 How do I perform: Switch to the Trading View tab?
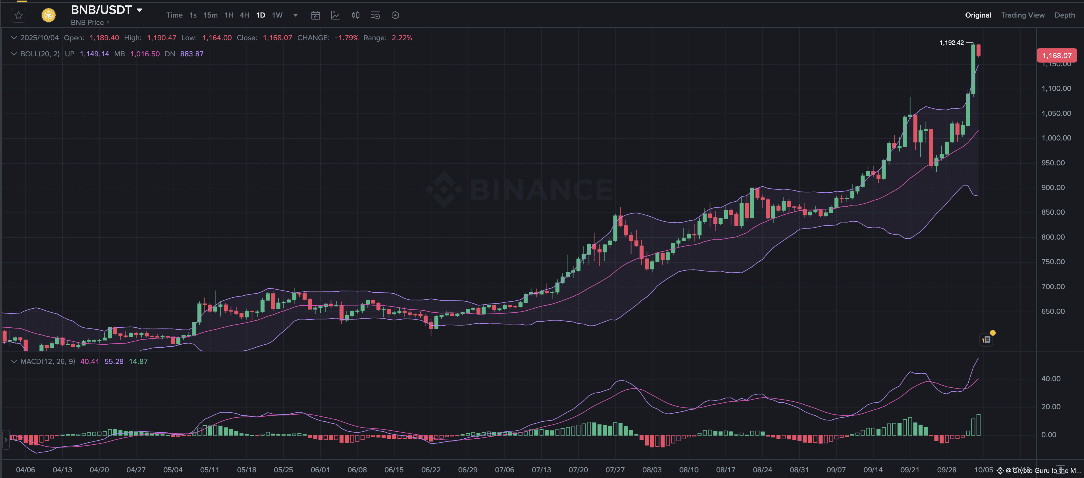coord(1022,15)
